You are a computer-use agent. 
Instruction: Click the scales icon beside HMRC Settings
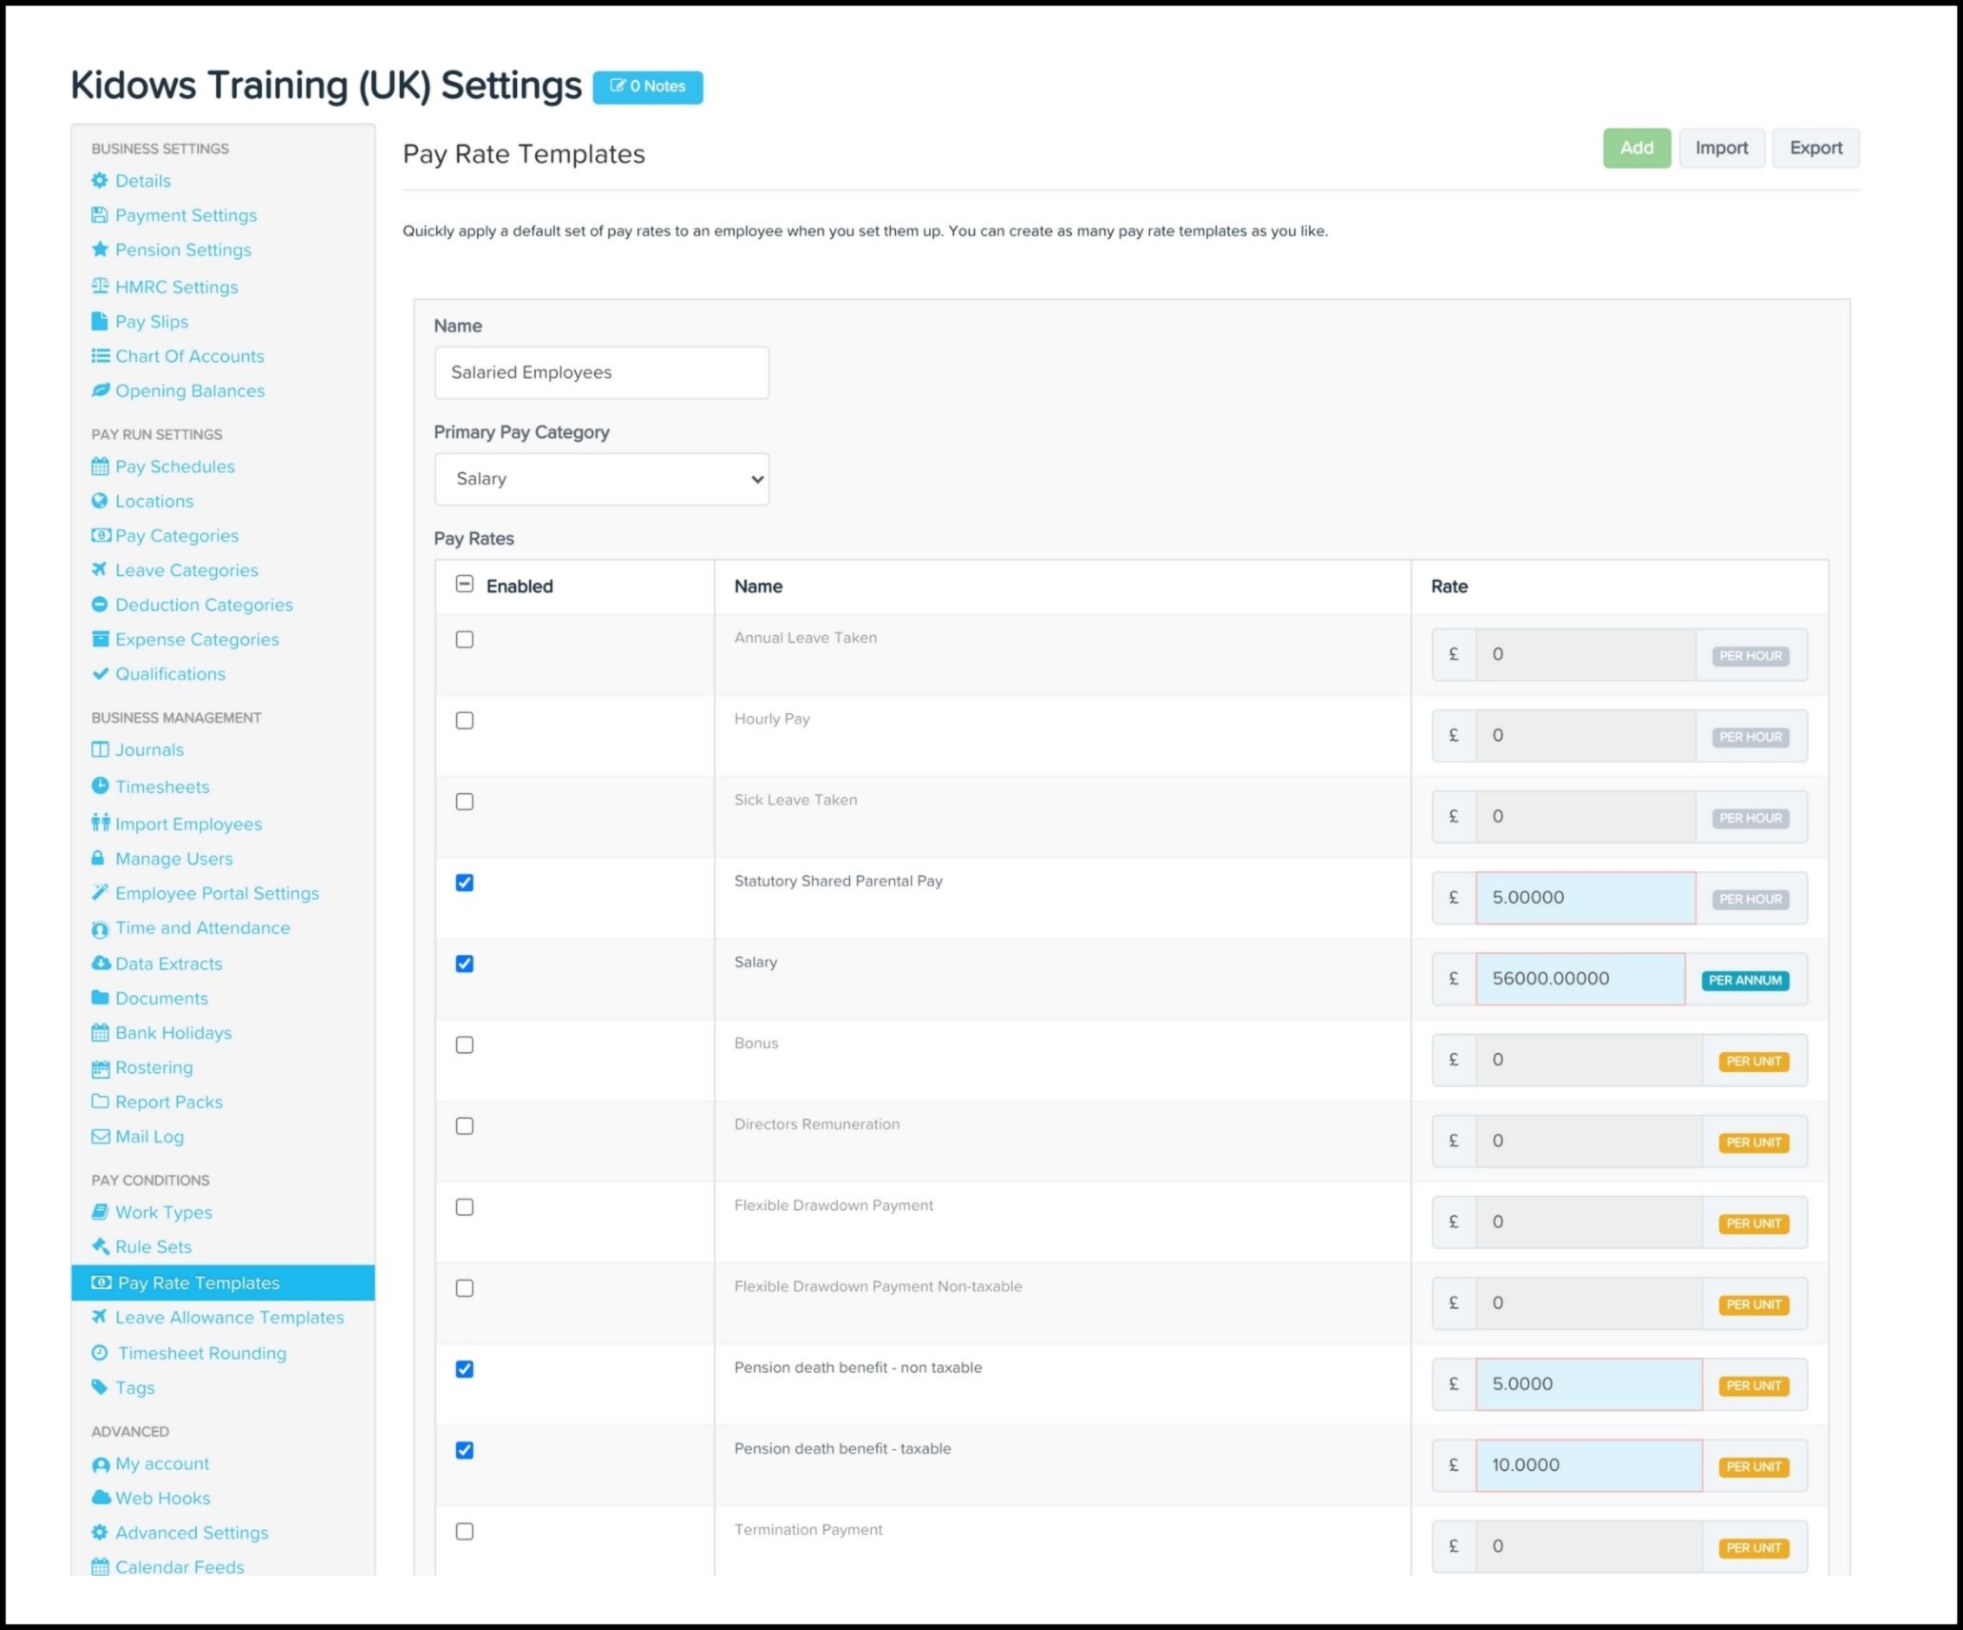[x=99, y=286]
